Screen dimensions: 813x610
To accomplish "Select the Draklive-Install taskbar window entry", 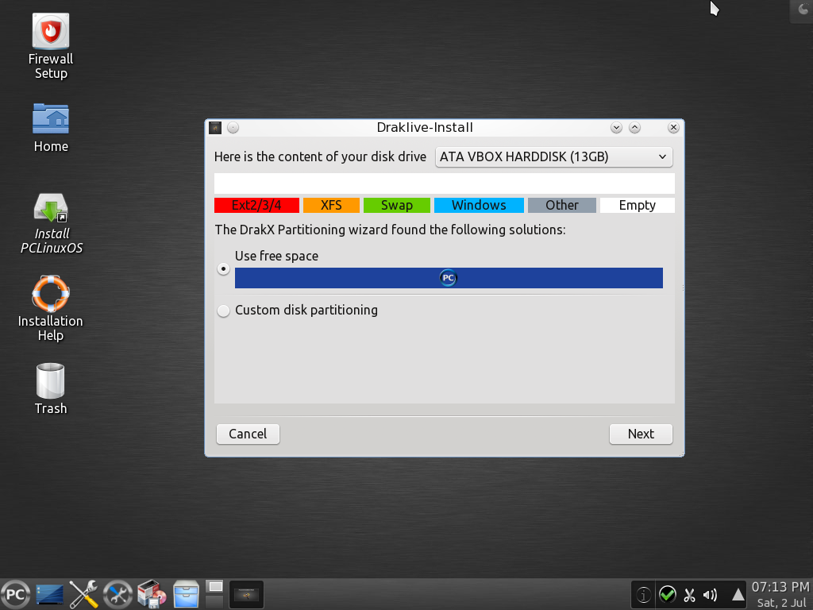I will click(246, 594).
